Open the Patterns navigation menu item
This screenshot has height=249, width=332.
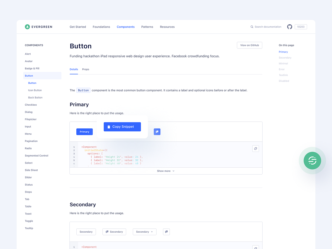[147, 27]
